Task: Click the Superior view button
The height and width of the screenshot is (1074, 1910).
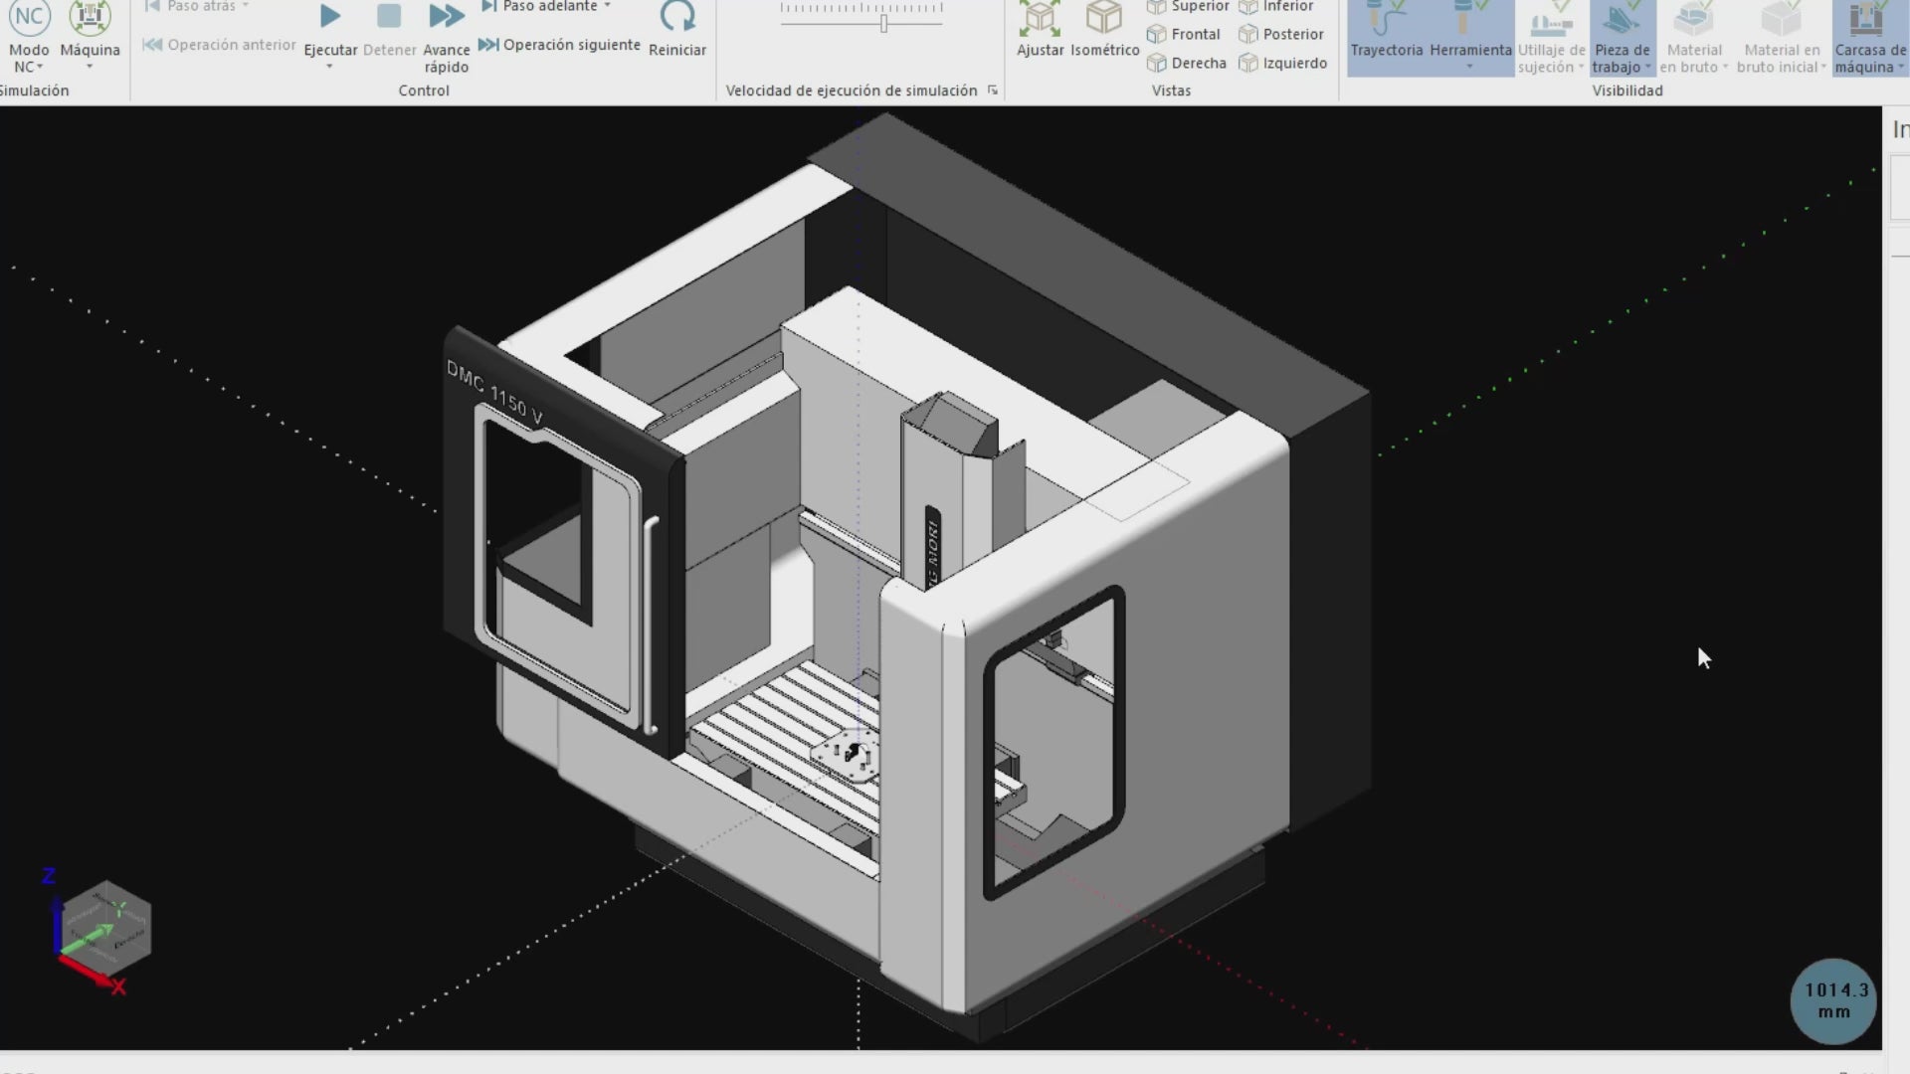Action: click(1189, 5)
